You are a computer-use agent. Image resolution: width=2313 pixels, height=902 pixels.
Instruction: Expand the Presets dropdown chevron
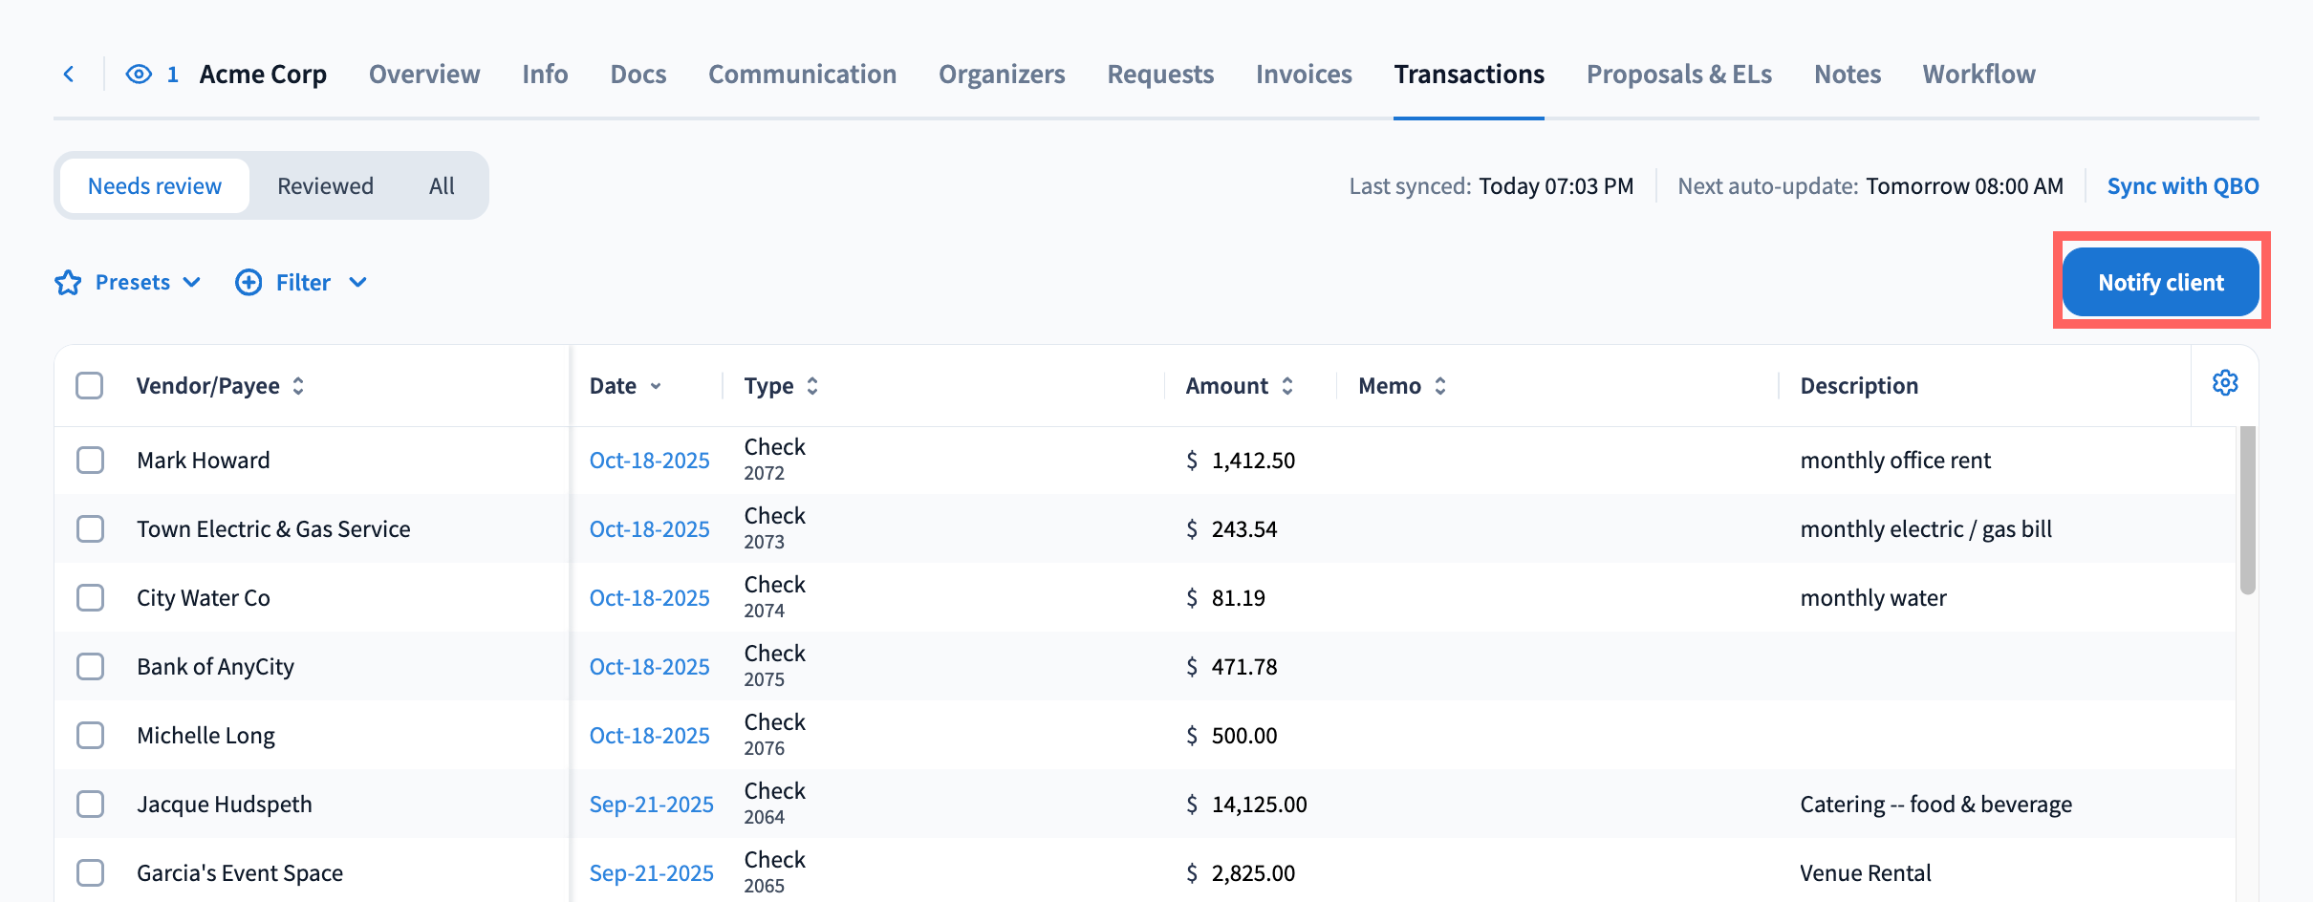click(x=192, y=283)
